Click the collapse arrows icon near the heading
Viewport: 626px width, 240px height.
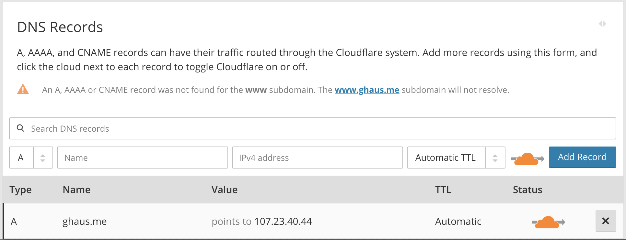(x=602, y=24)
